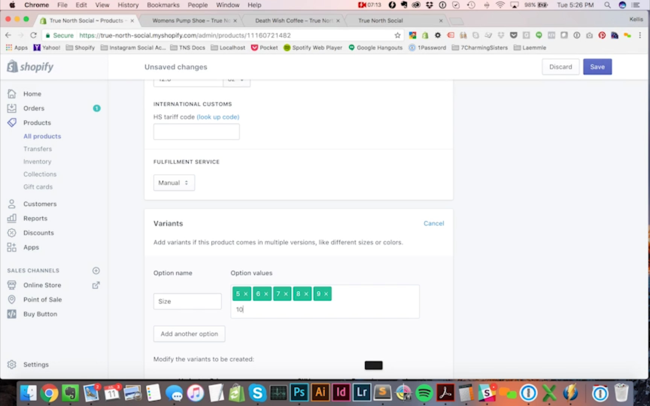The height and width of the screenshot is (406, 650).
Task: Open Transfers under Products
Action: (x=38, y=149)
